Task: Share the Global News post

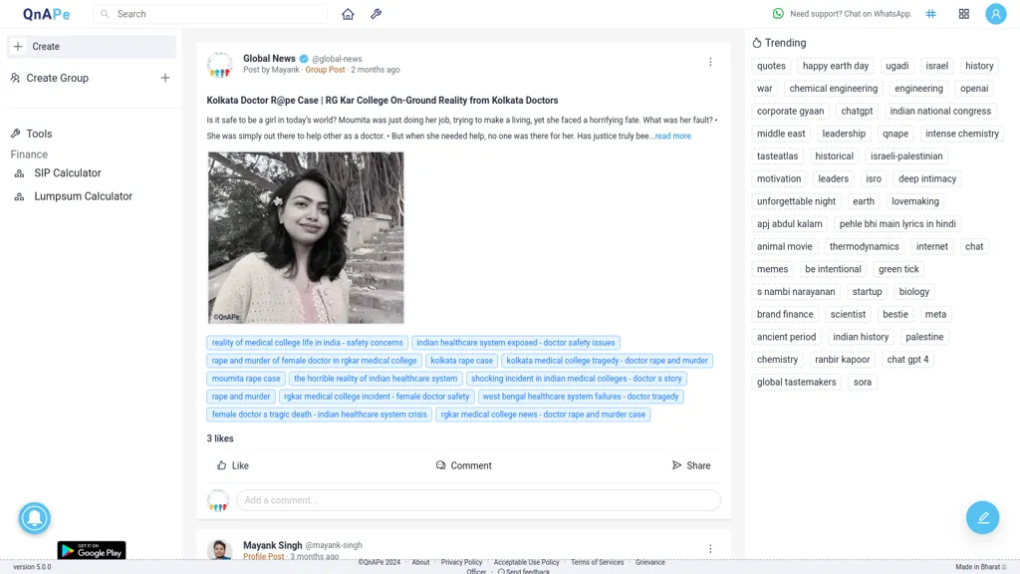Action: [x=691, y=465]
